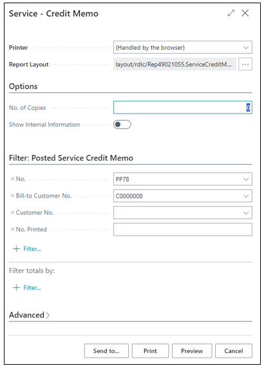Remove the No. filter using its X icon
The width and height of the screenshot is (264, 368).
pos(12,179)
